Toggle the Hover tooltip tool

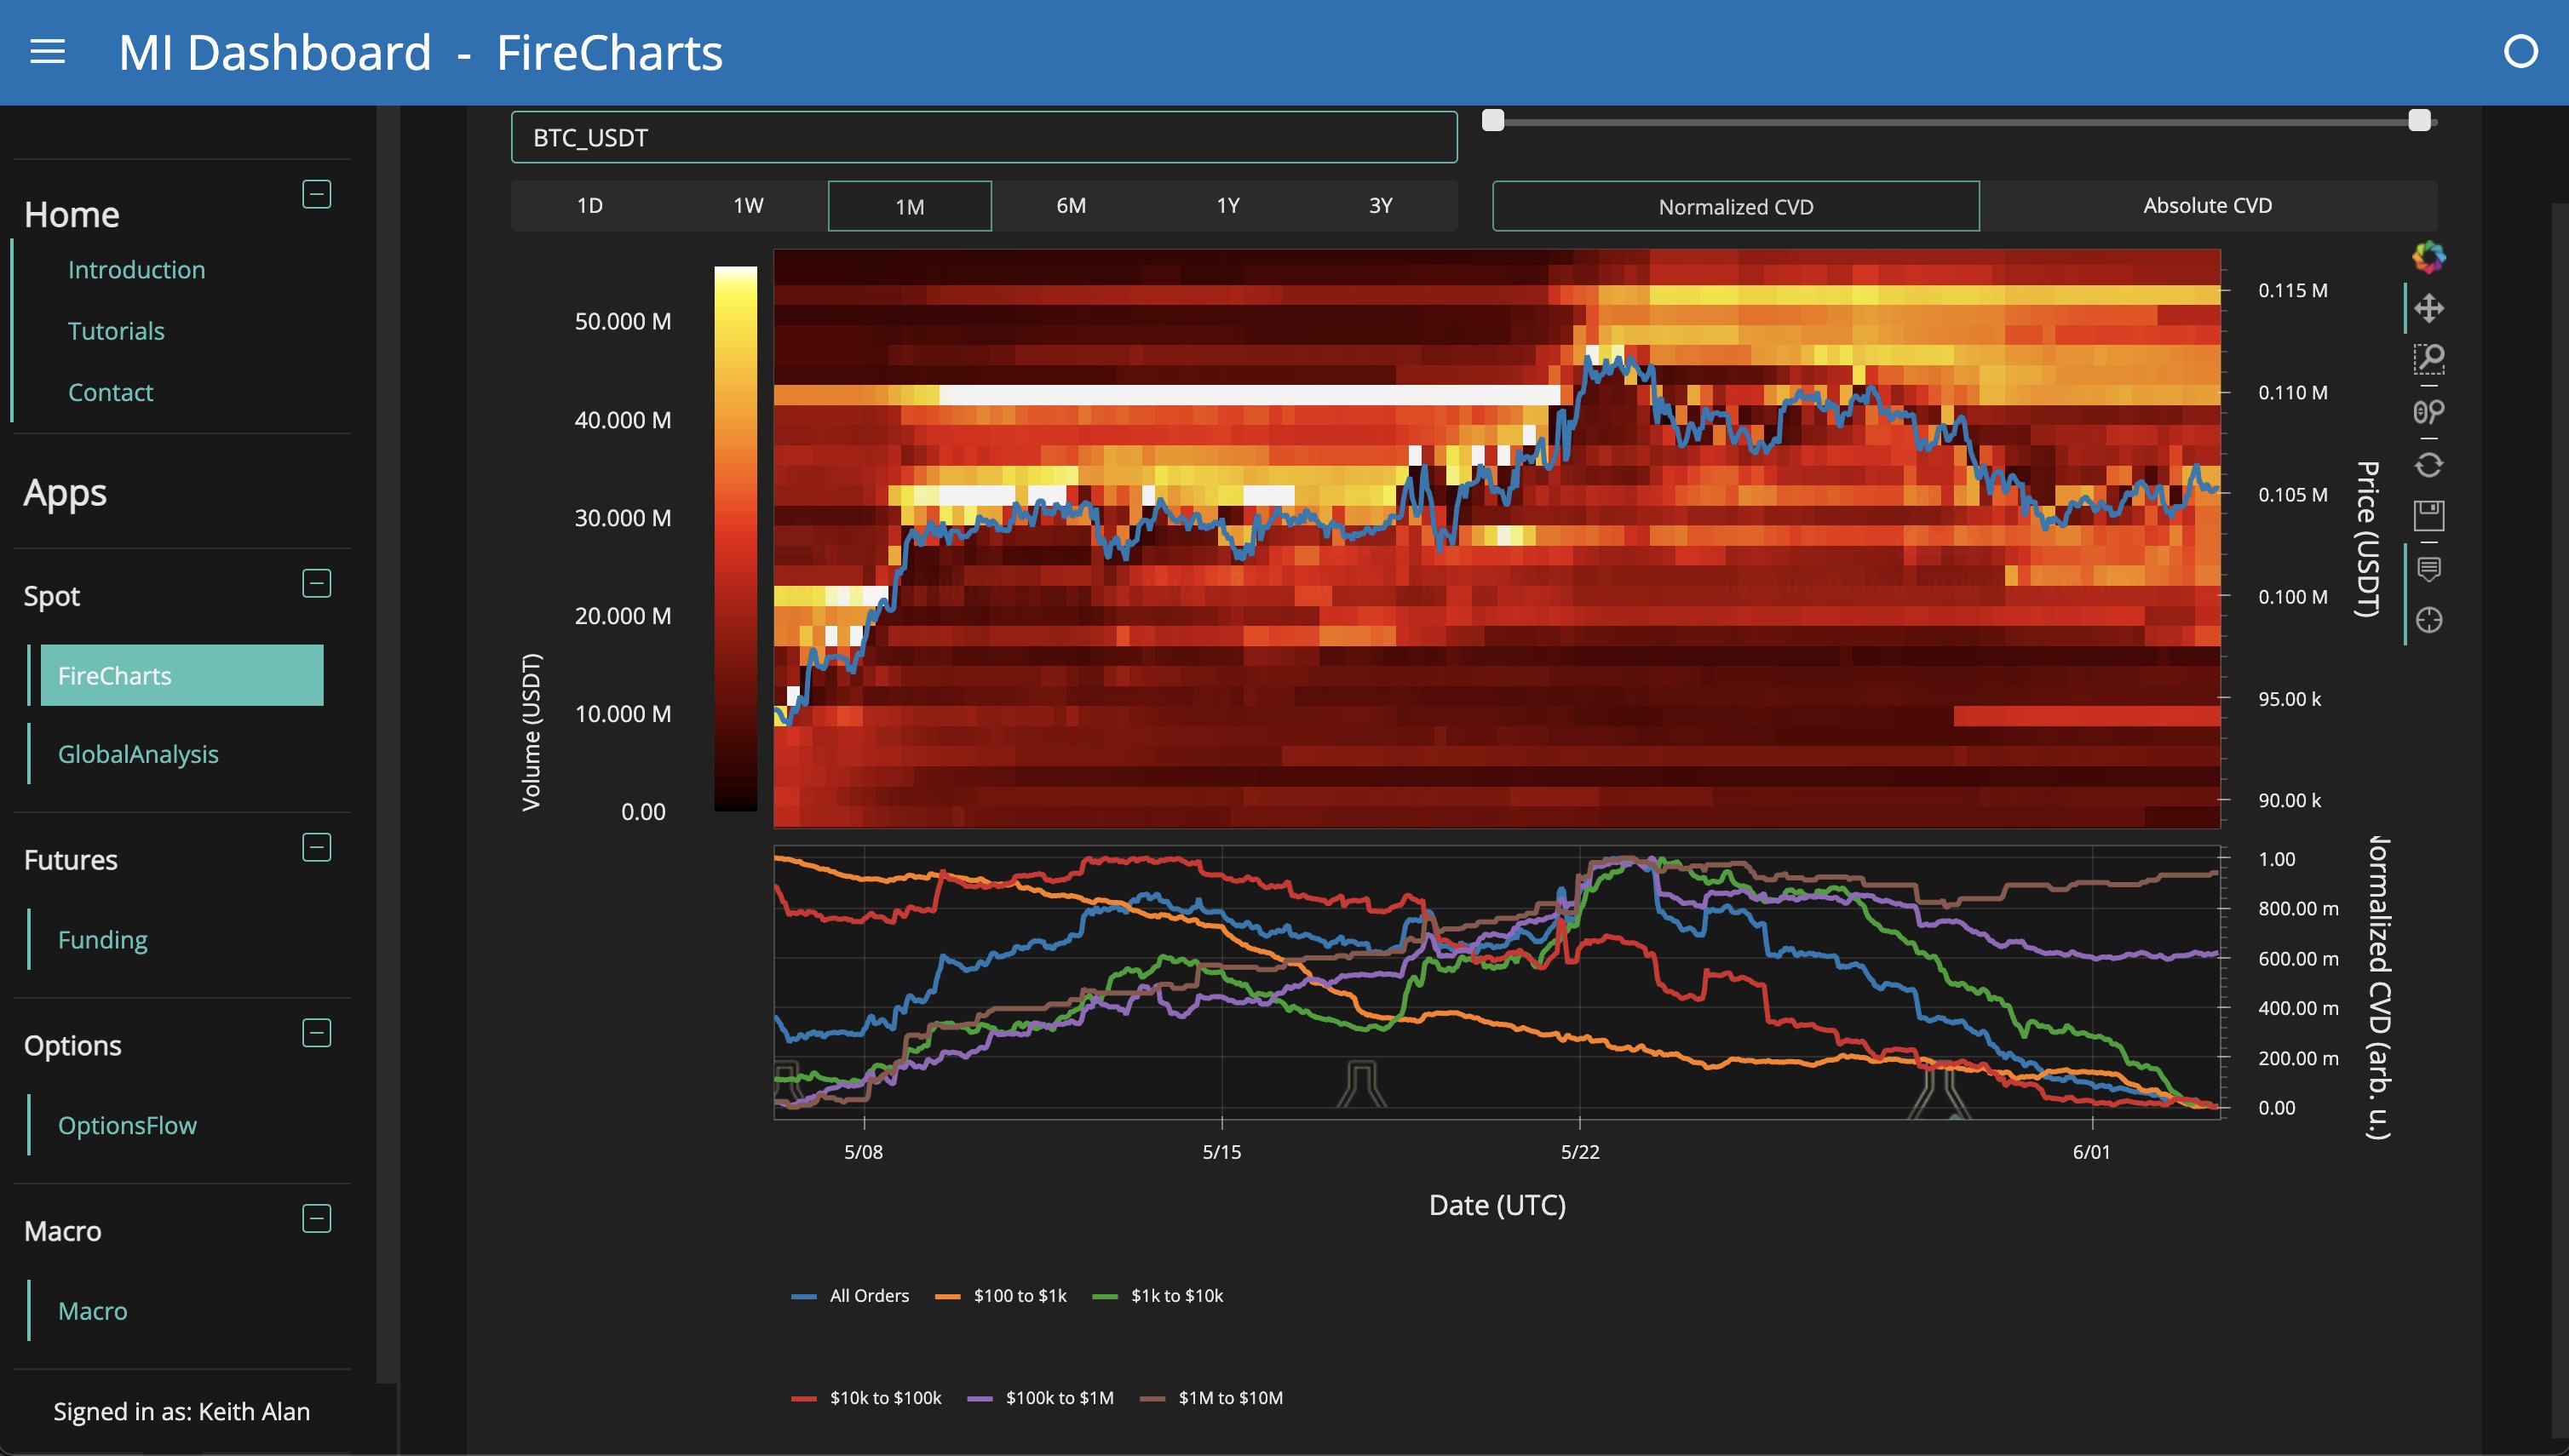click(2429, 569)
